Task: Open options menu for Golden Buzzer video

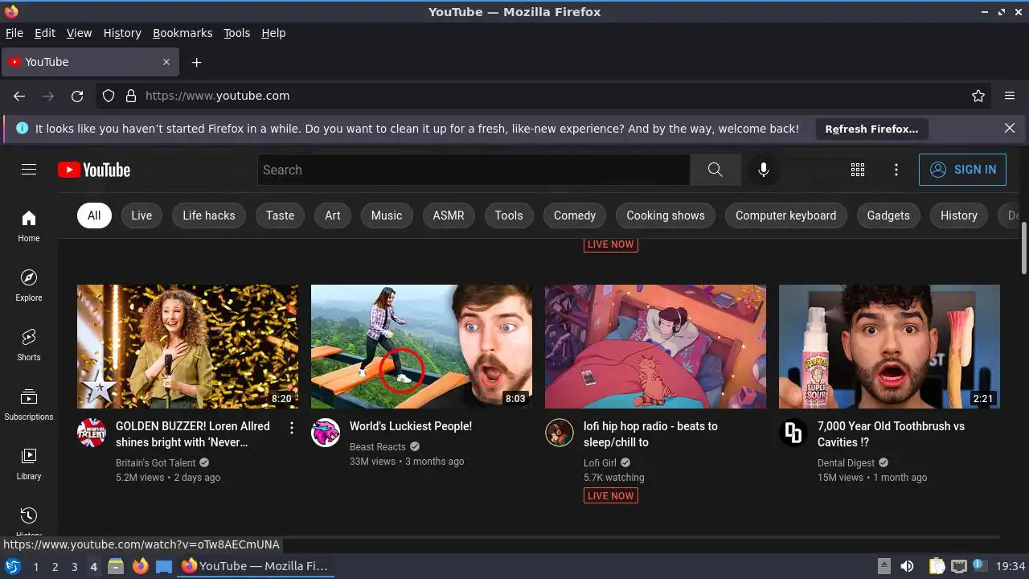Action: 292,428
